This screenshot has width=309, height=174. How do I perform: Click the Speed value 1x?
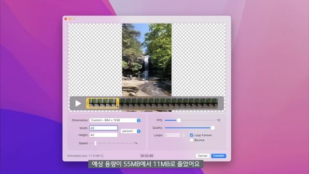136,143
